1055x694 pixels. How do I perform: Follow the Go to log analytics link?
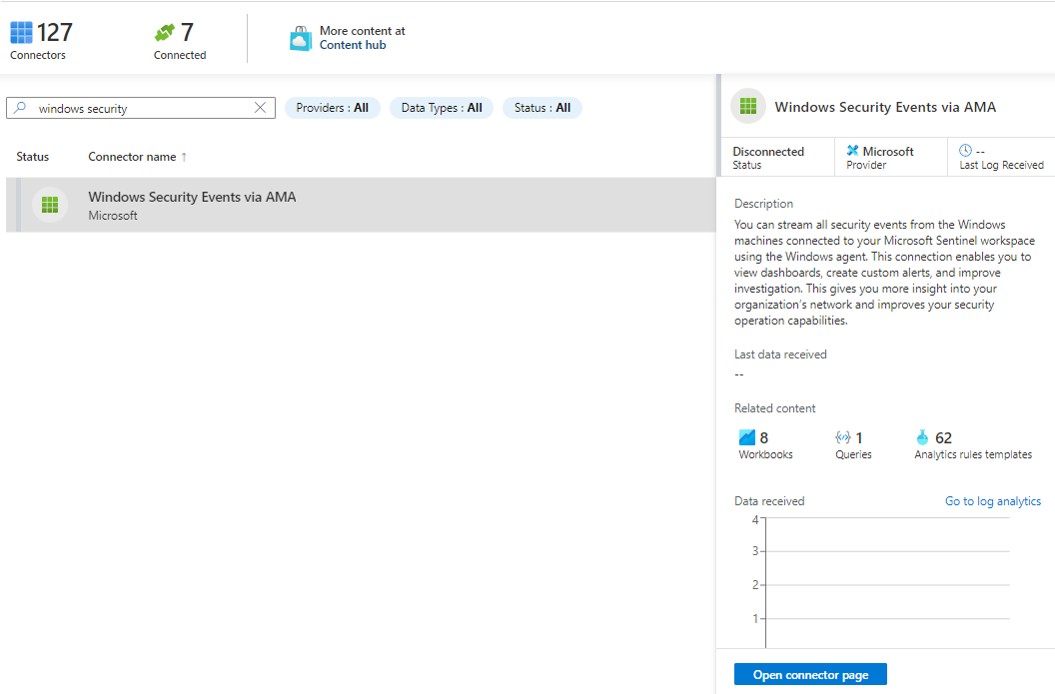[992, 501]
